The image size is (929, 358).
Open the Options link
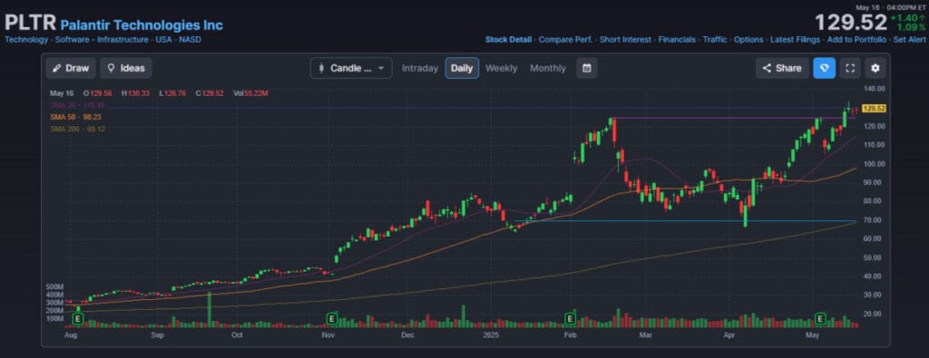[x=748, y=40]
